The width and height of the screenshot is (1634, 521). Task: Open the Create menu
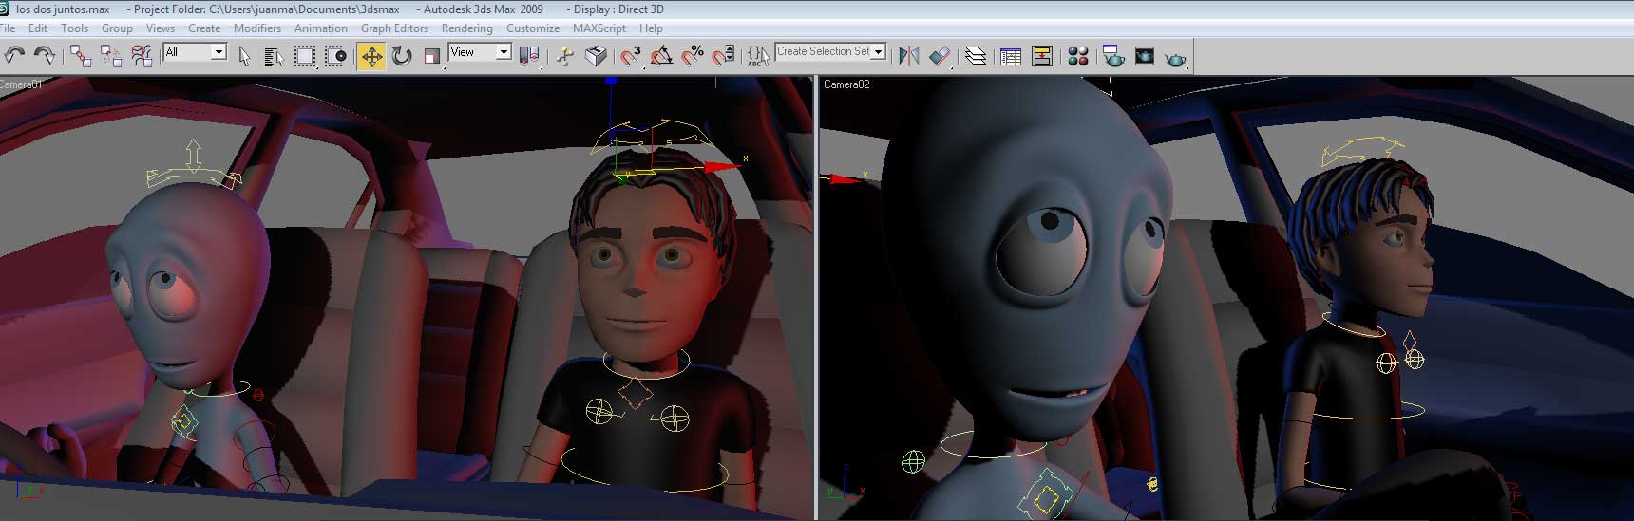tap(203, 28)
